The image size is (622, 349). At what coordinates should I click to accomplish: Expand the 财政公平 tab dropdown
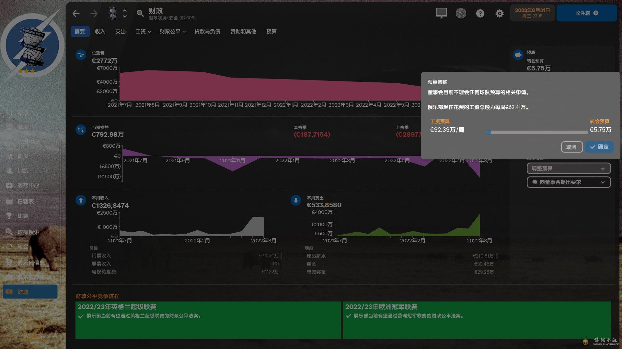click(x=172, y=32)
